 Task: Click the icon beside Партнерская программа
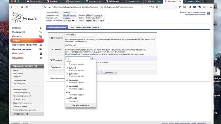click(40, 45)
